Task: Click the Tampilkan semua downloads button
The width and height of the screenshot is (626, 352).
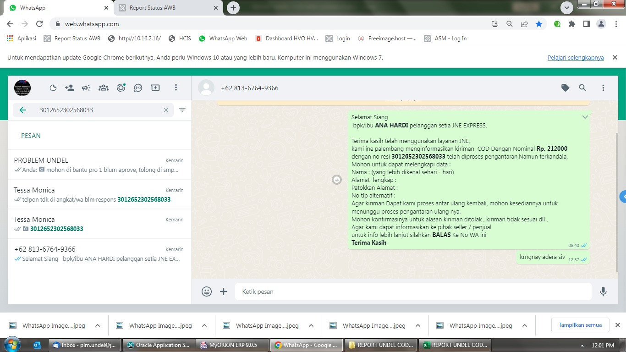Action: tap(580, 325)
